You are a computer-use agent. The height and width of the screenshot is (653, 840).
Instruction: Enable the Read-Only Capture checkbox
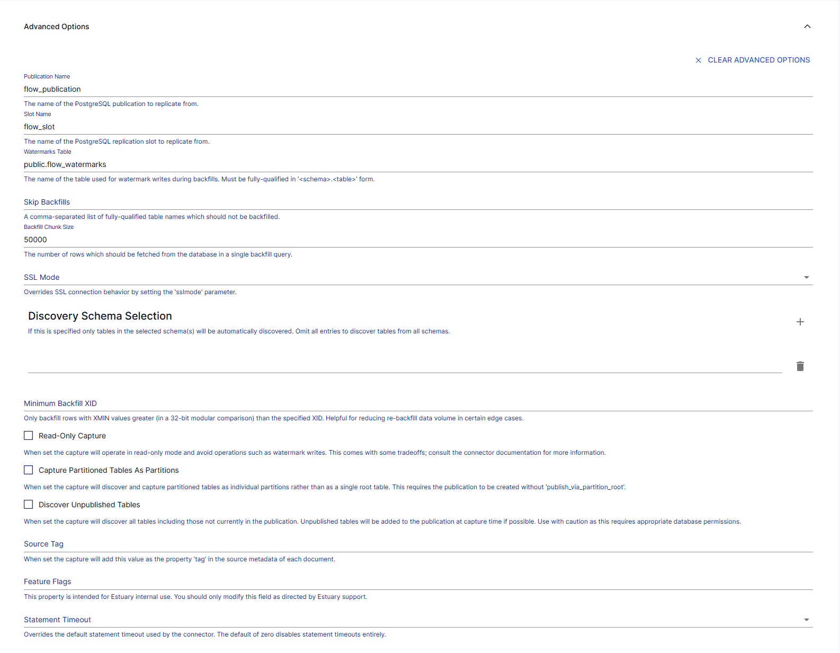click(x=29, y=436)
